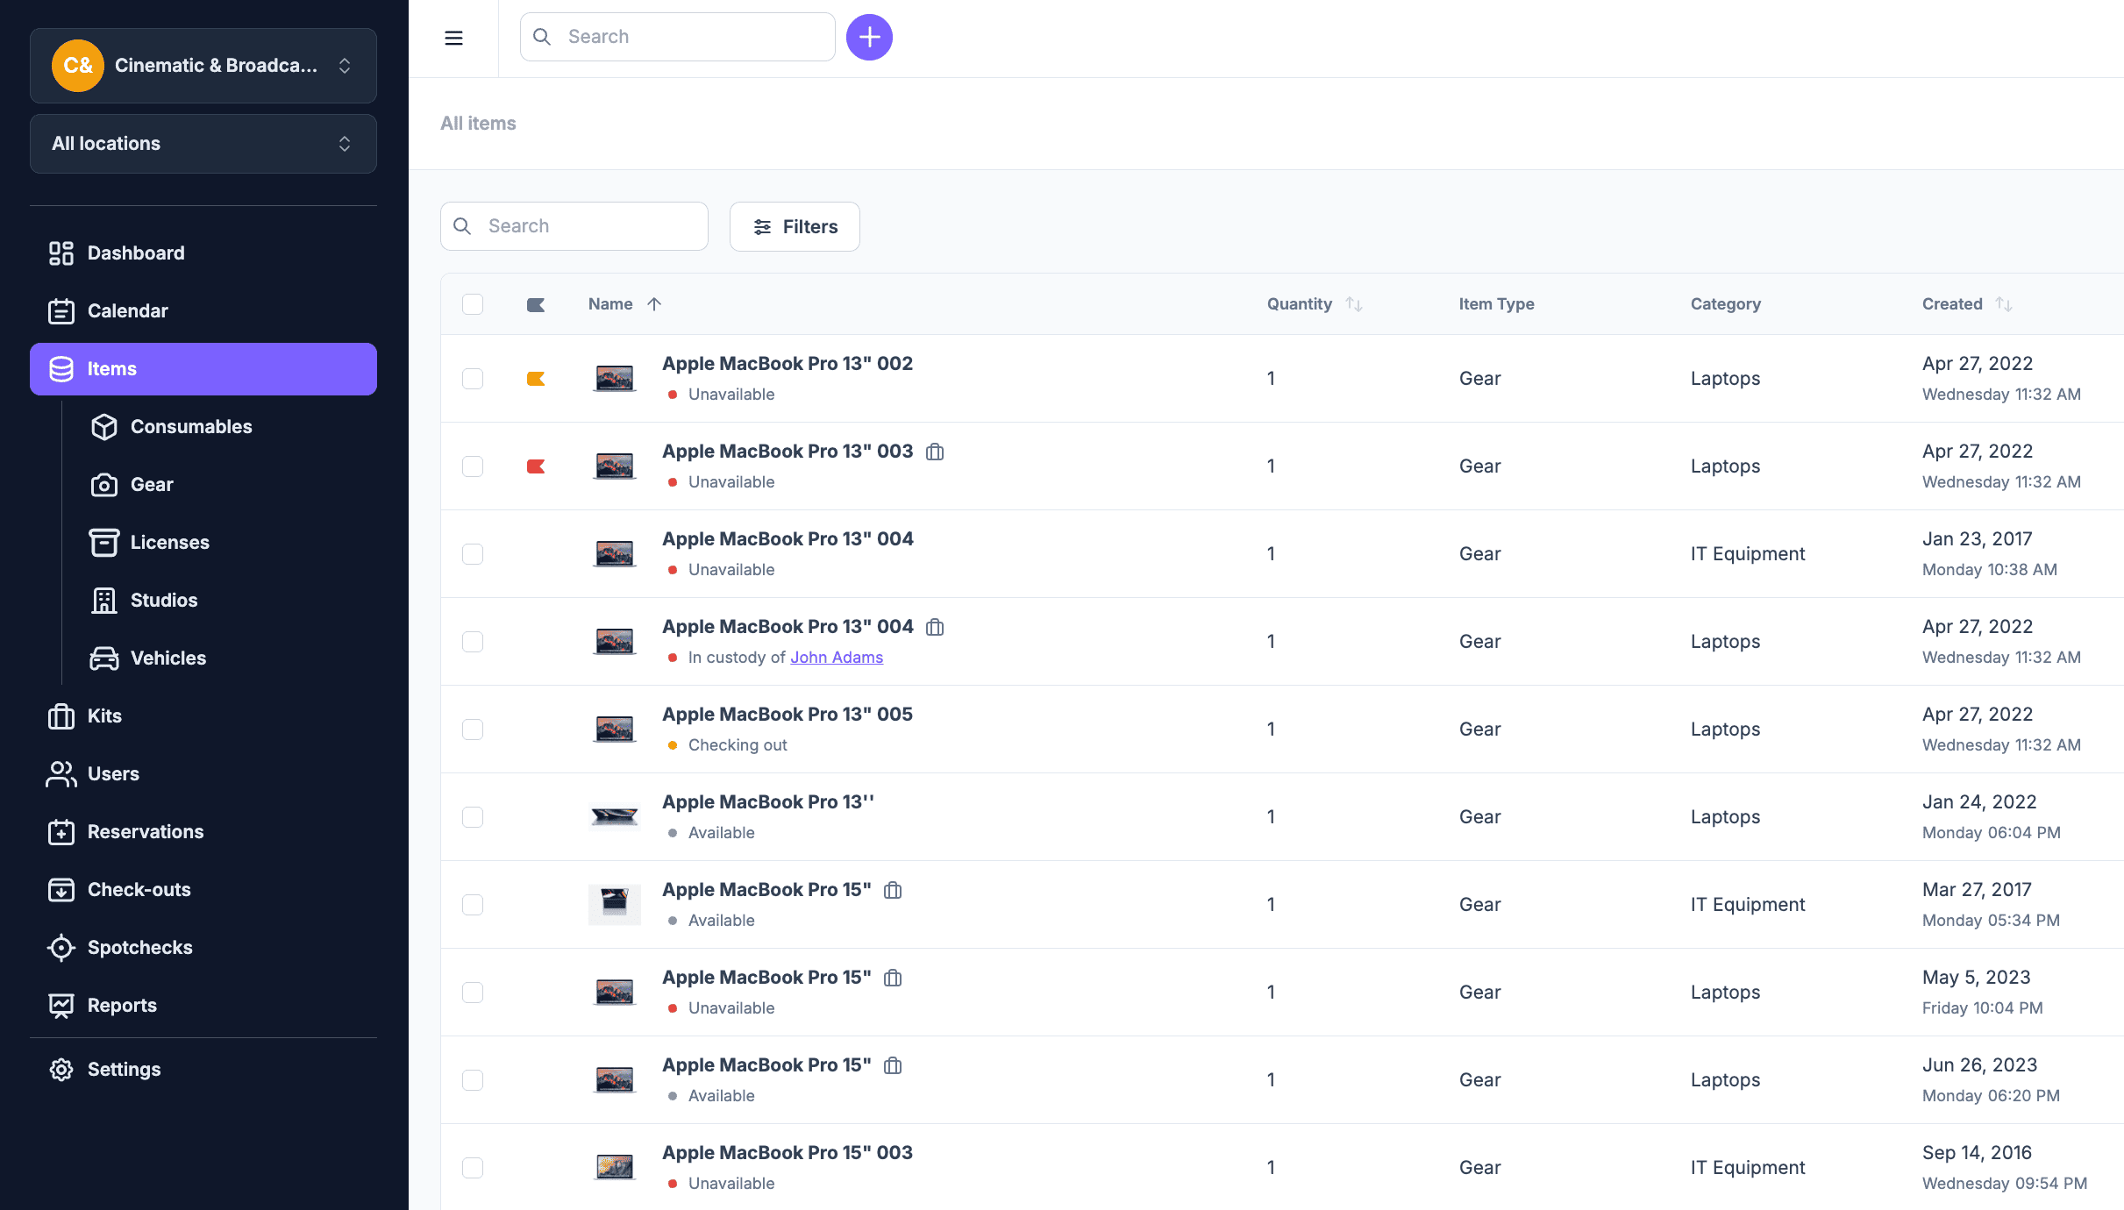Screen dimensions: 2124x1210
Task: Click orange flag on MacBook Pro 13" 002
Action: pyautogui.click(x=536, y=379)
